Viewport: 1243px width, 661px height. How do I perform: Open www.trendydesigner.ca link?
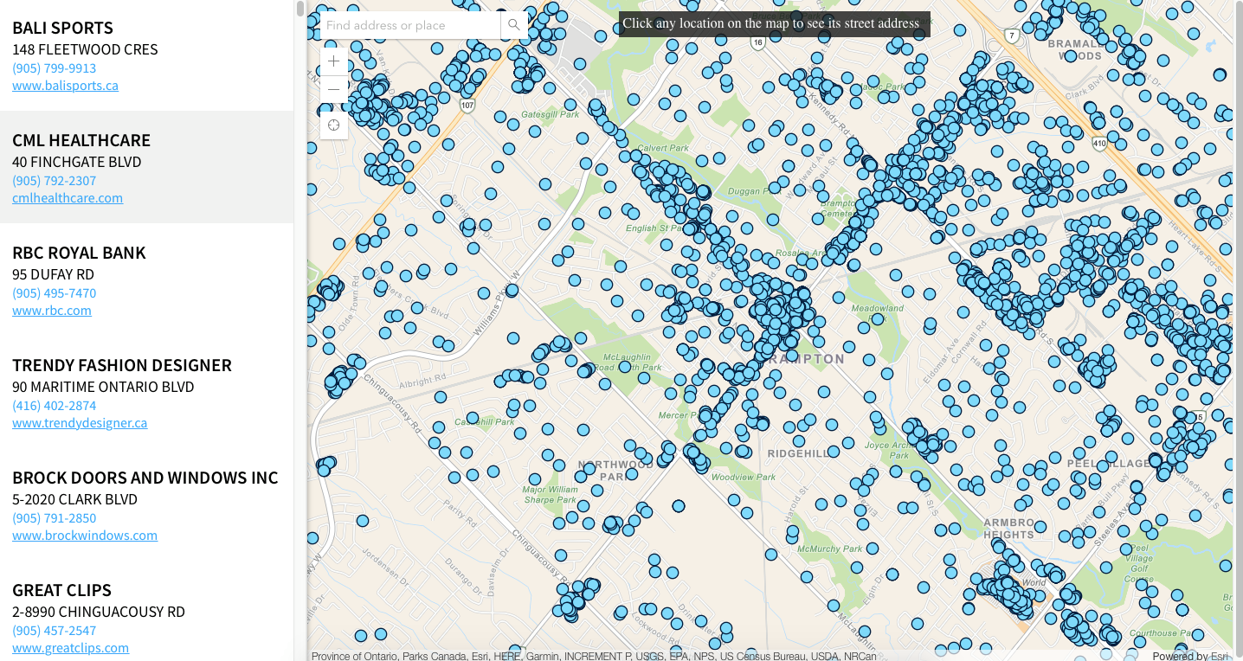tap(80, 423)
